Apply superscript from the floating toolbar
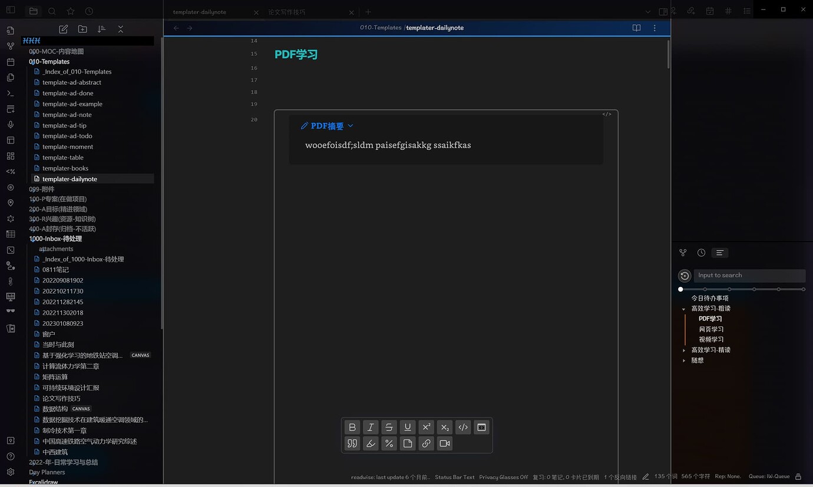This screenshot has height=487, width=813. click(427, 428)
